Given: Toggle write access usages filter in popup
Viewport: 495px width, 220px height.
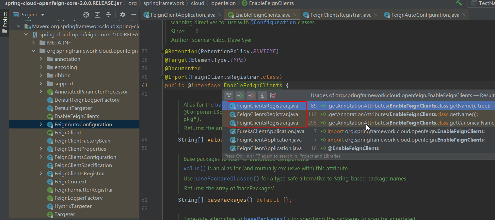Looking at the screenshot, I should (251, 96).
